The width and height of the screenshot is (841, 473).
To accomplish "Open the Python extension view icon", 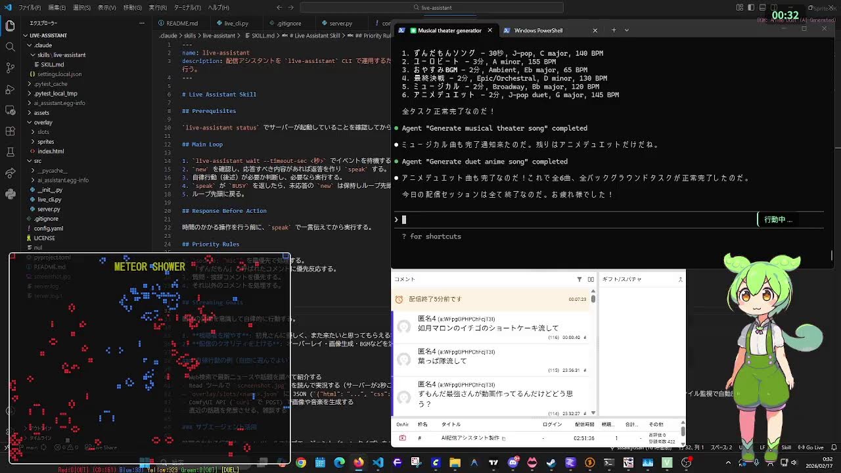I will 10,194.
